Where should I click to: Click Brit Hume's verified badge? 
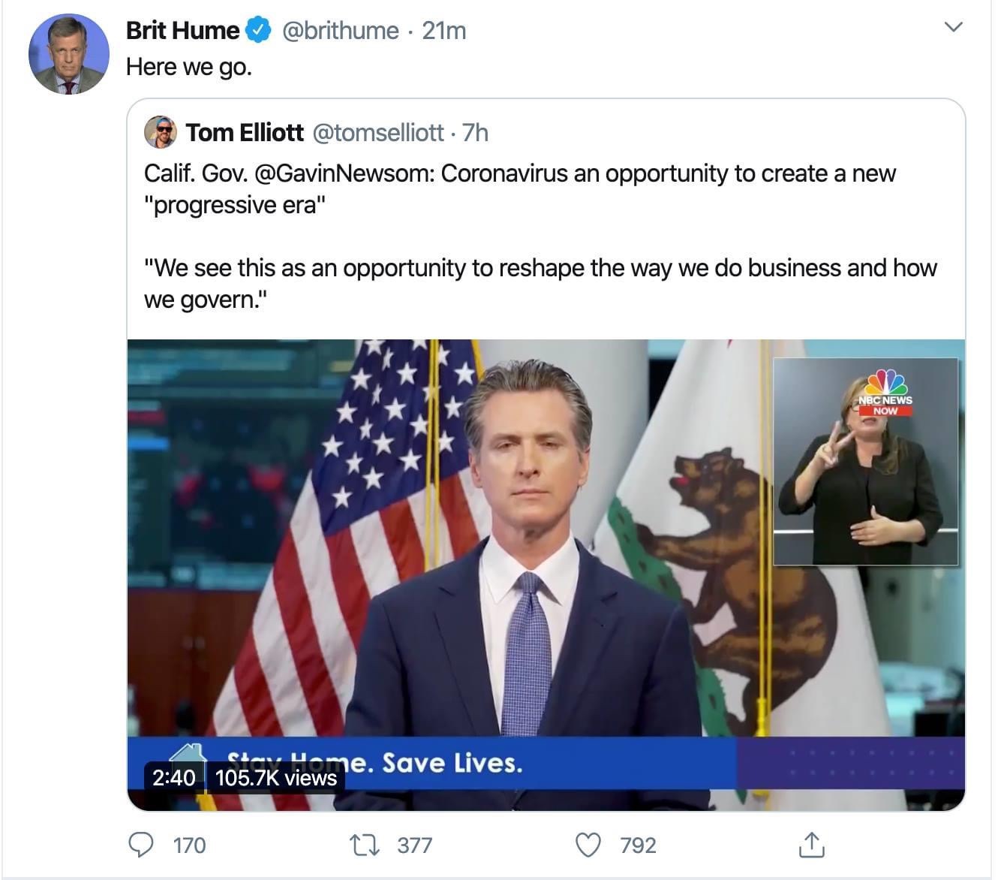coord(259,30)
